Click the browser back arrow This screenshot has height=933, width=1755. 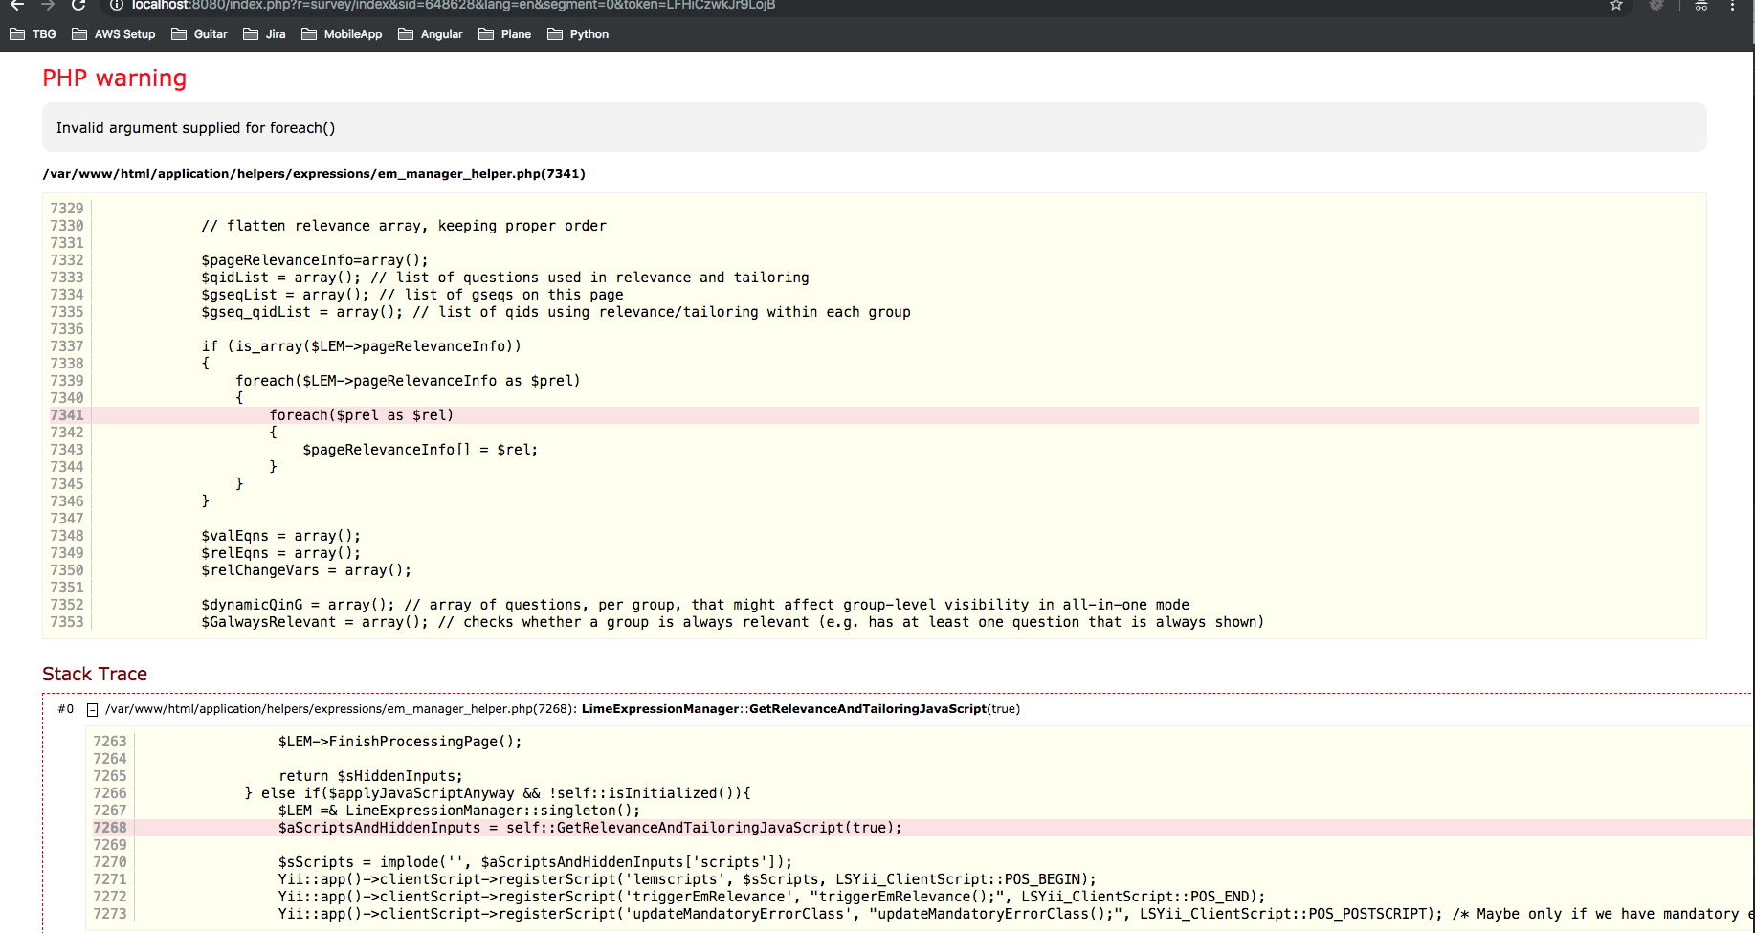17,5
